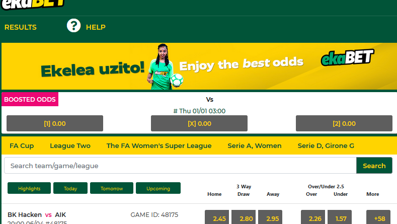Open the FA Cup league
This screenshot has width=397, height=224.
(22, 145)
